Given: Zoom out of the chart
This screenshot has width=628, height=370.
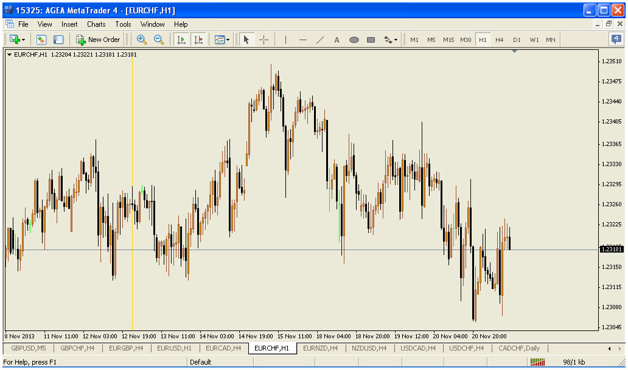Looking at the screenshot, I should click(159, 40).
